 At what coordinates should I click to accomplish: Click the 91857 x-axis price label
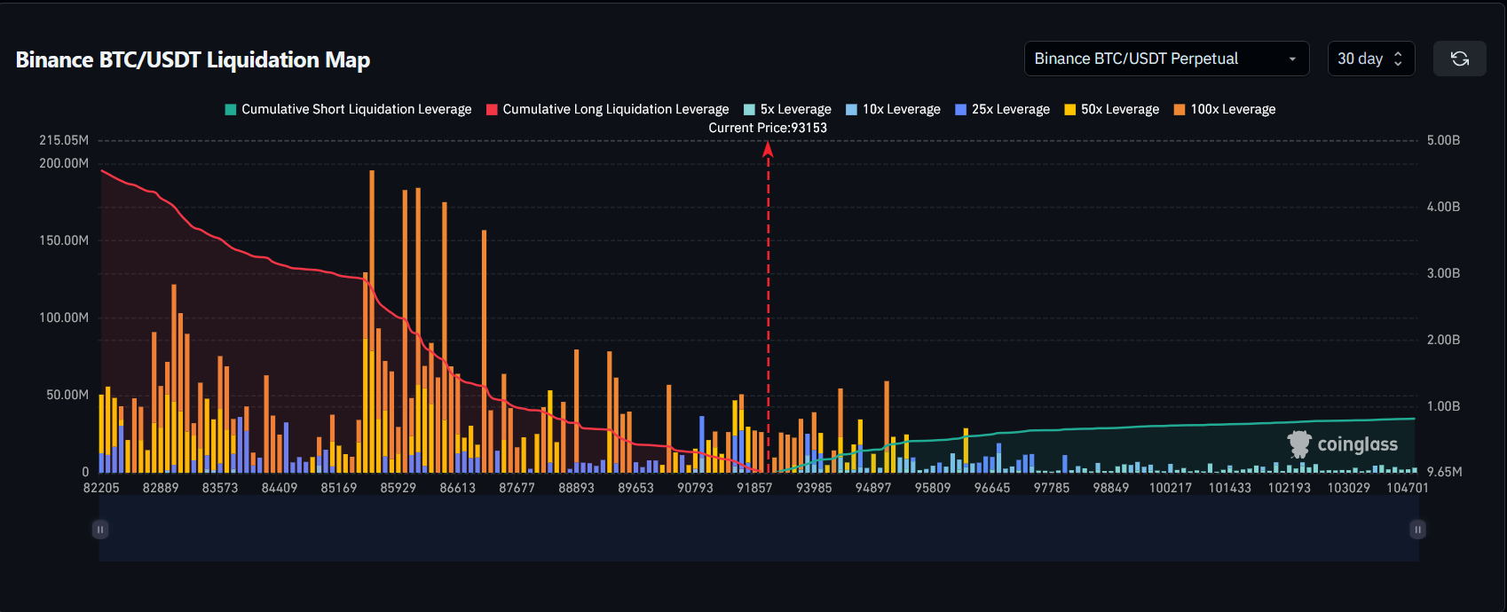754,488
